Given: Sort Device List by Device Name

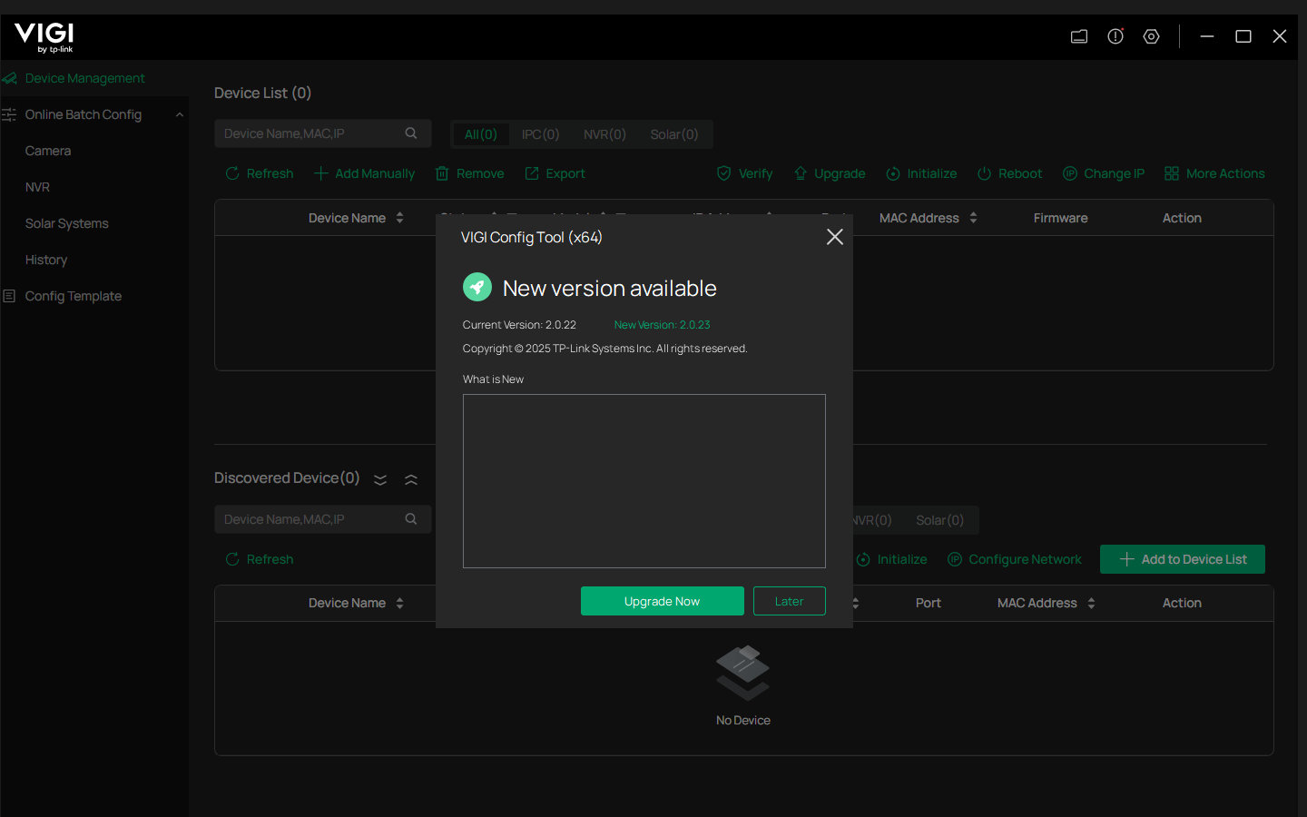Looking at the screenshot, I should [x=400, y=218].
